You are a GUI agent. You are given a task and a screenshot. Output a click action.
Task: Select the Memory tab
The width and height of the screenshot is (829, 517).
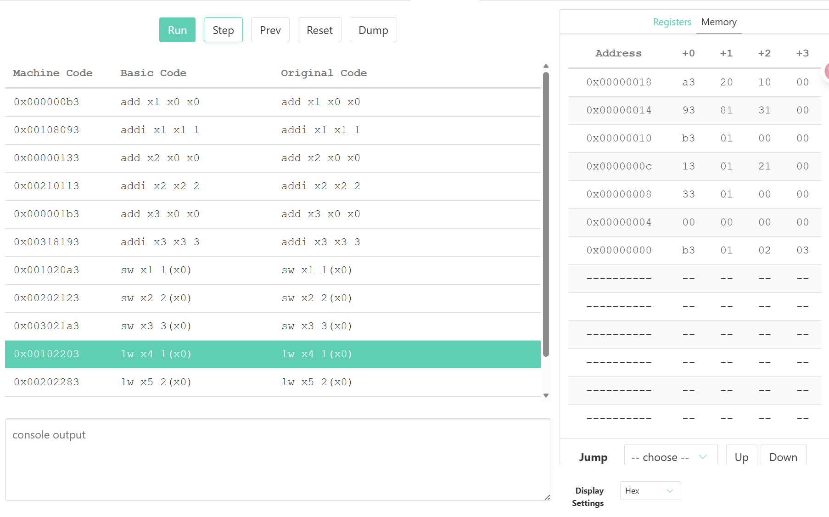(718, 22)
